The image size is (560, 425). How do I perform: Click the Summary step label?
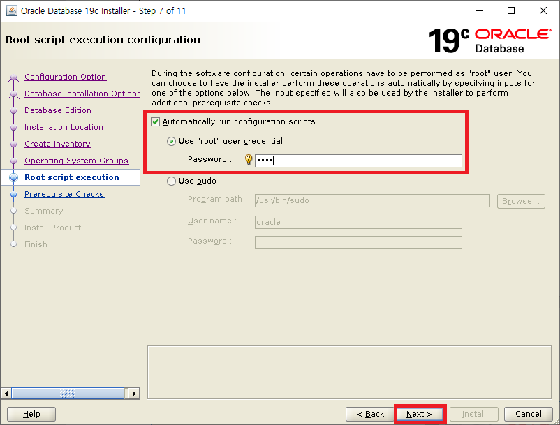43,211
